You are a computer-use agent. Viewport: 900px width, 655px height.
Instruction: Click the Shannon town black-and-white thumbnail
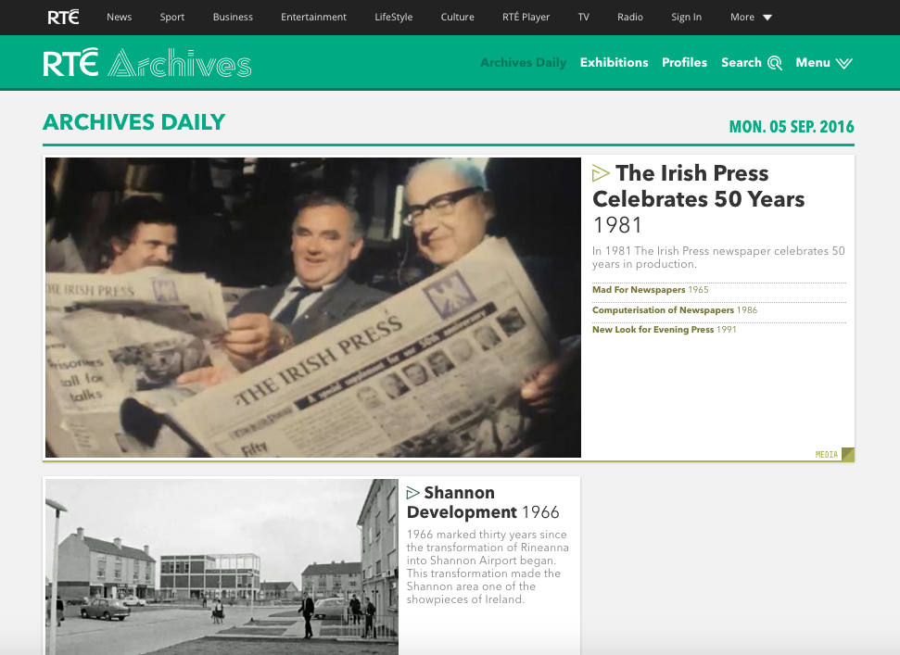coord(222,567)
